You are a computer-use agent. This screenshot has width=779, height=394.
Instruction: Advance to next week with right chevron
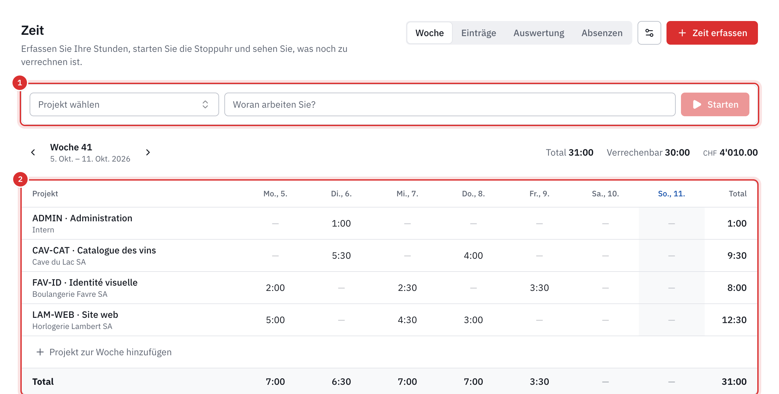(x=148, y=152)
